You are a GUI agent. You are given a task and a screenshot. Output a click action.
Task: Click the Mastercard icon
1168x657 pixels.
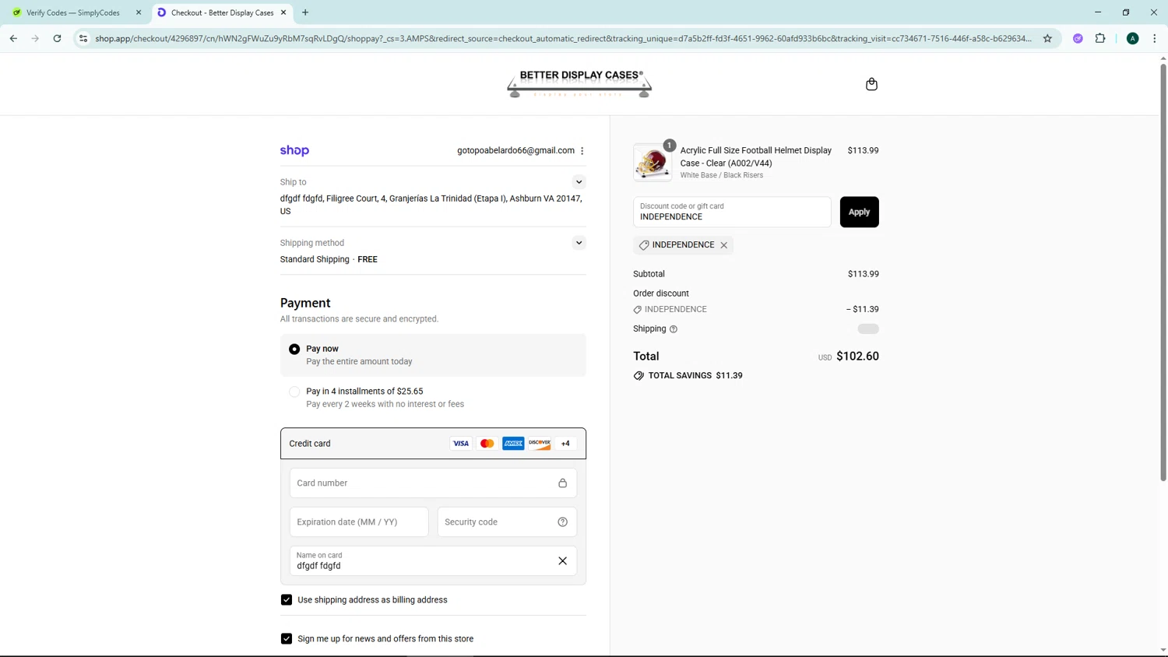coord(487,444)
